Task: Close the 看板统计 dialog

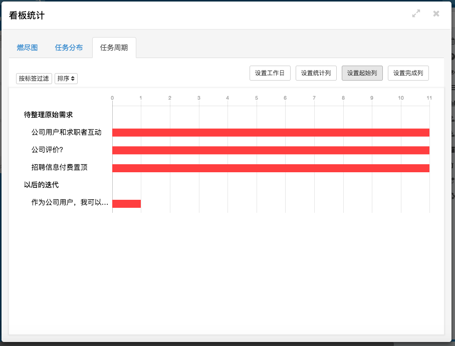Action: click(436, 14)
